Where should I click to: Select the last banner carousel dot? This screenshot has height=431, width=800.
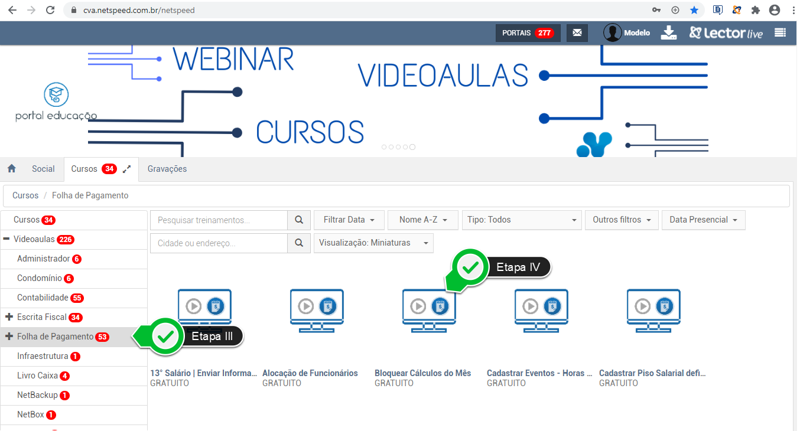pos(412,147)
